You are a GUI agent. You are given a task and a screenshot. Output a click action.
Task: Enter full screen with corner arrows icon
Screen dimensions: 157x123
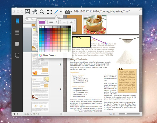pyautogui.click(x=140, y=10)
